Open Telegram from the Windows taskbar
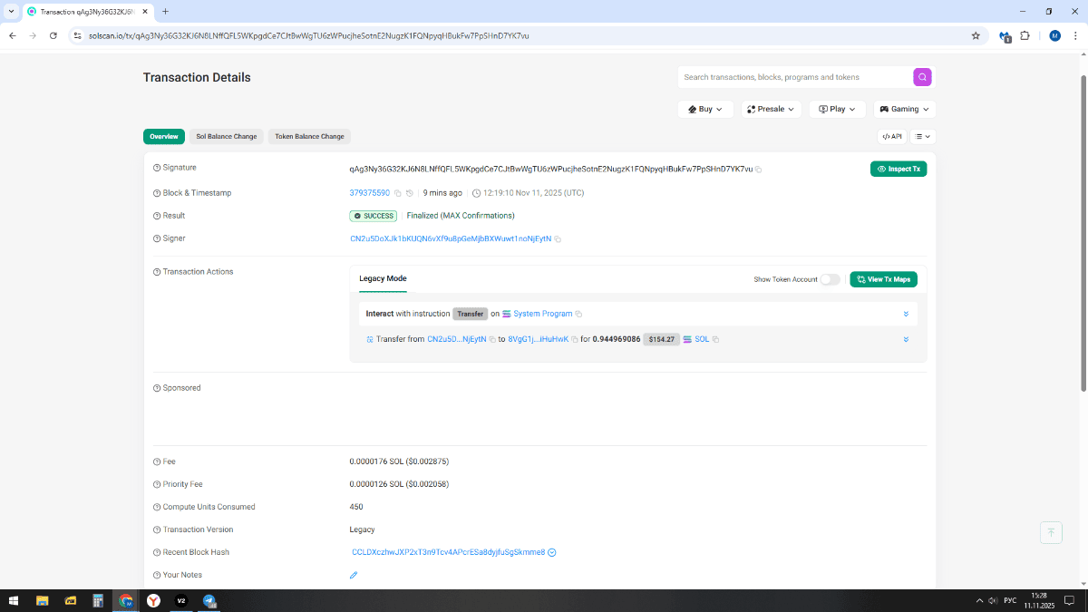 pyautogui.click(x=209, y=601)
